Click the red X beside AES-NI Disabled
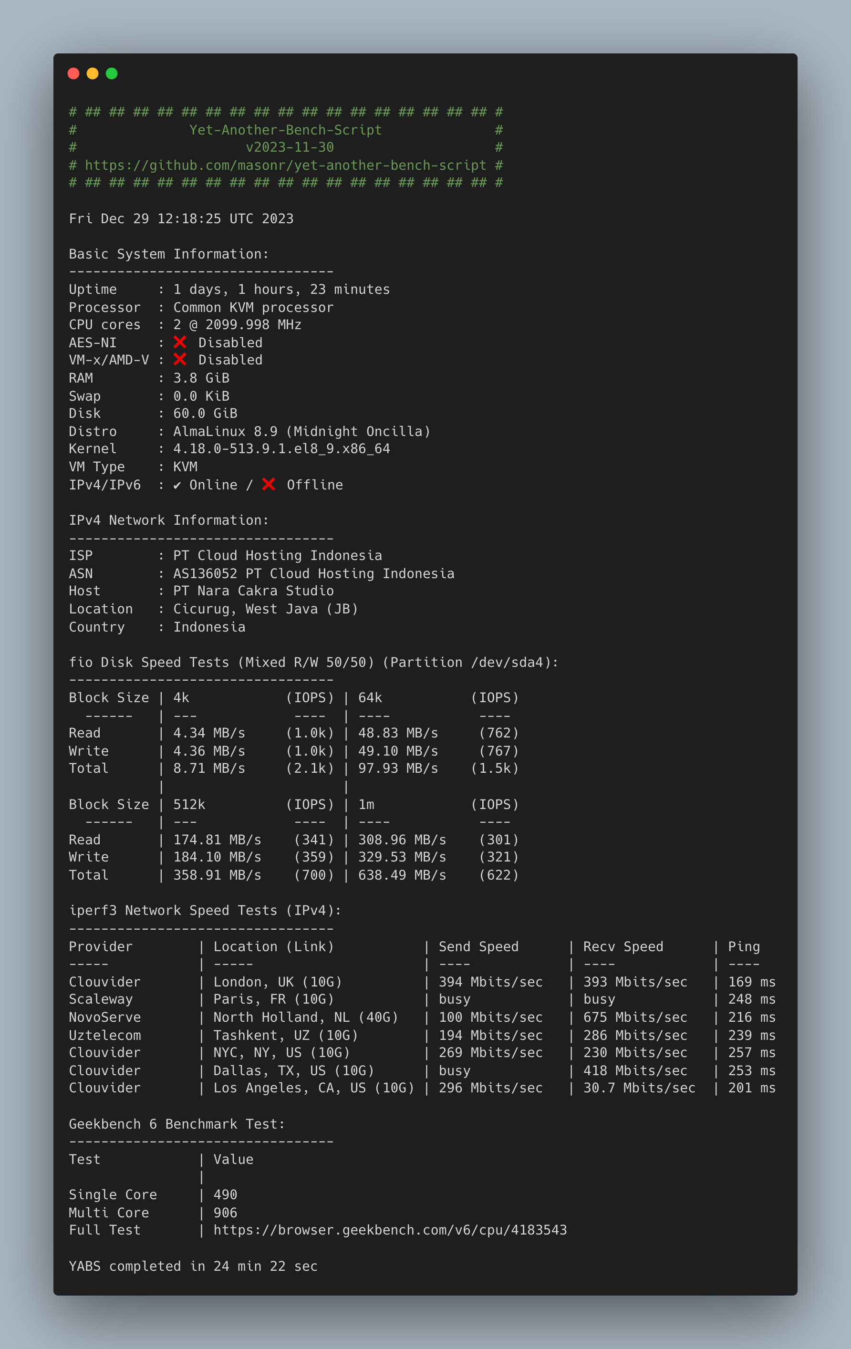 point(180,342)
